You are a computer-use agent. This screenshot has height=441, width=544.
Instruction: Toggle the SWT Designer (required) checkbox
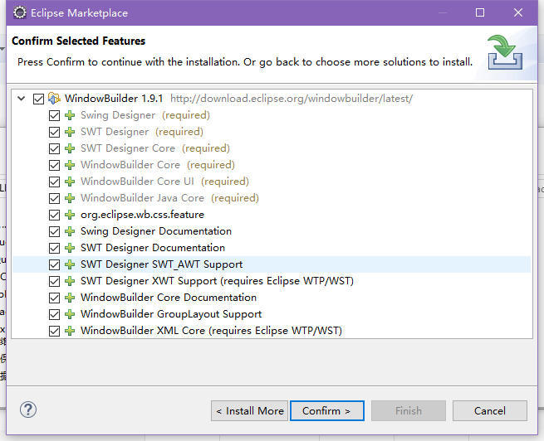tap(54, 133)
